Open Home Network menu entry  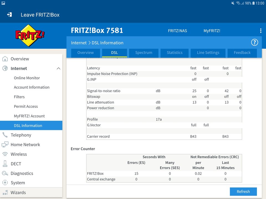click(25, 145)
